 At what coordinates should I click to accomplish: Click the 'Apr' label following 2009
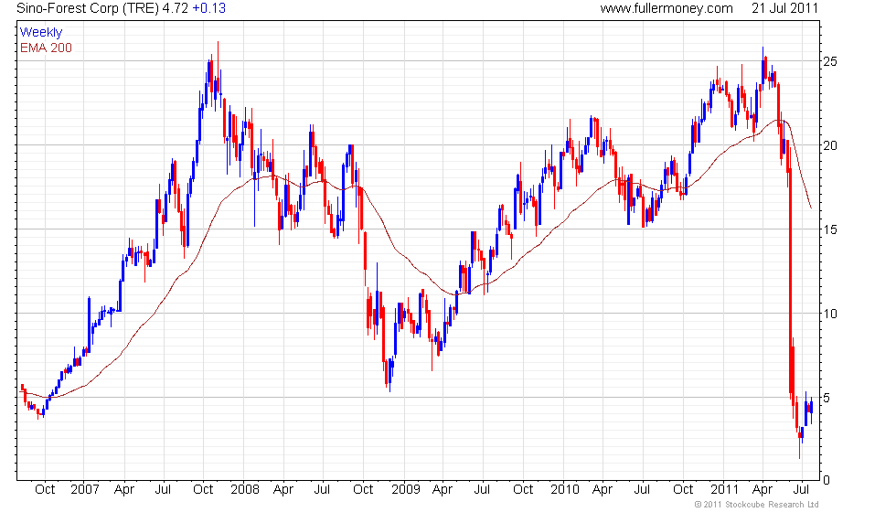coord(443,490)
